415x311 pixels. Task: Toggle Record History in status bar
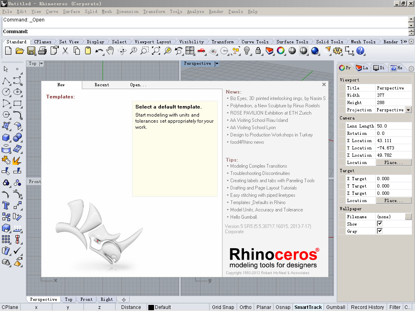tap(367, 307)
